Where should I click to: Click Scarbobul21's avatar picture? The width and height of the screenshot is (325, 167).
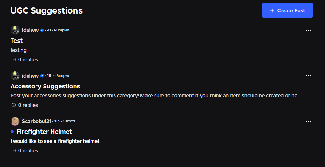coord(15,121)
